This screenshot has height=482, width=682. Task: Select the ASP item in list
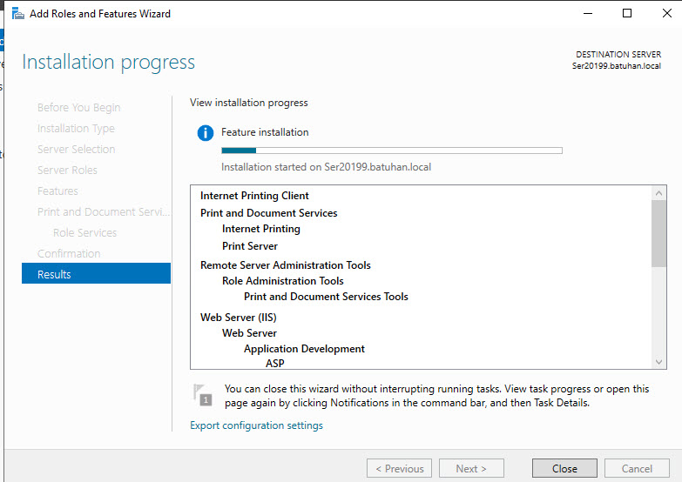[x=275, y=364]
